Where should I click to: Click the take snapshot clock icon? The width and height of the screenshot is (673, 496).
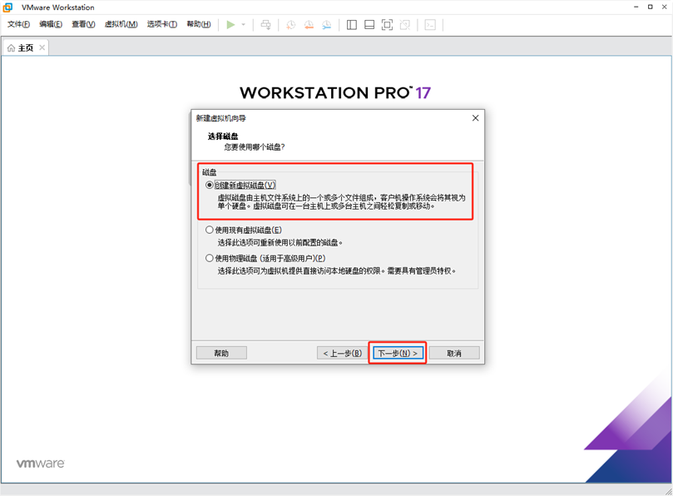291,25
